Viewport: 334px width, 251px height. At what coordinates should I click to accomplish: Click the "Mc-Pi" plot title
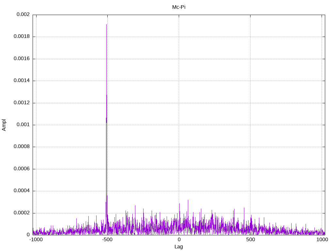[x=179, y=7]
